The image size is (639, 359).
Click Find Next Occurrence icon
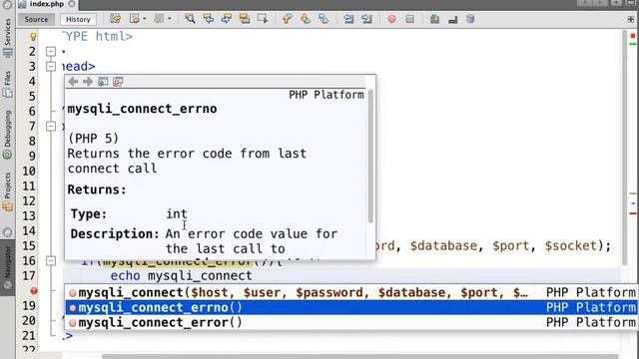[x=227, y=19]
